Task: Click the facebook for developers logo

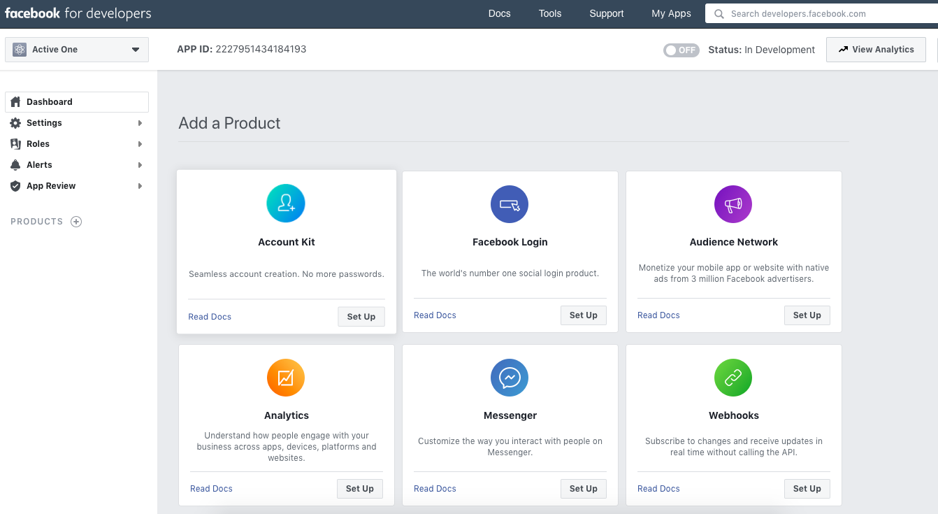Action: click(x=78, y=13)
